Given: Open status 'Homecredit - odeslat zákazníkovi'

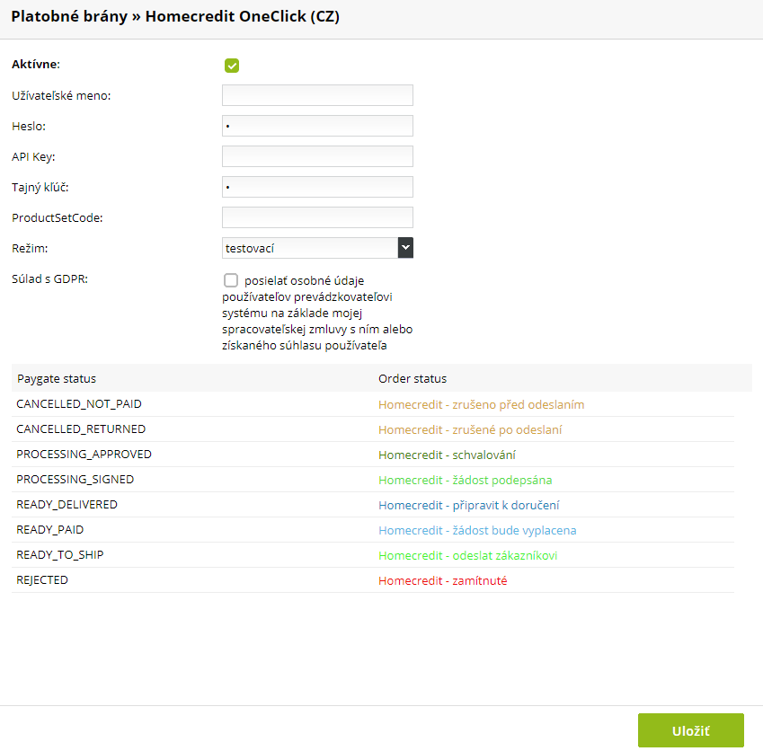Looking at the screenshot, I should (467, 556).
